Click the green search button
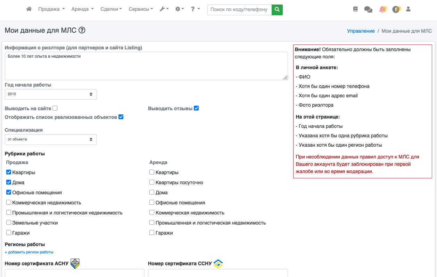 point(277,10)
